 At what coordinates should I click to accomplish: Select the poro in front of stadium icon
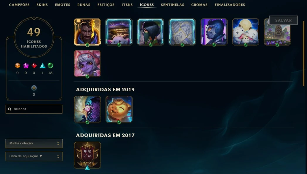click(119, 32)
